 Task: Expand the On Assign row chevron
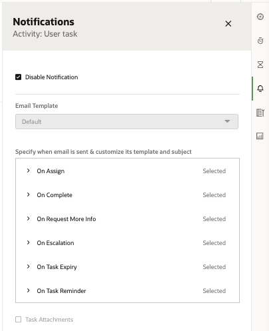pos(29,170)
